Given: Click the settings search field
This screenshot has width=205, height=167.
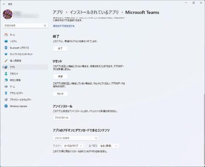Looking at the screenshot, I should pyautogui.click(x=25, y=26).
